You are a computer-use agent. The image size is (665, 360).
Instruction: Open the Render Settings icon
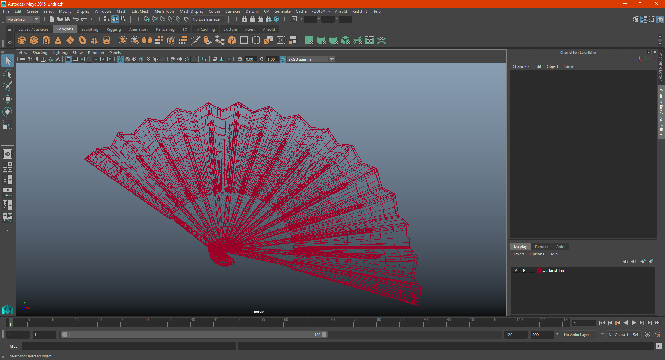click(268, 19)
